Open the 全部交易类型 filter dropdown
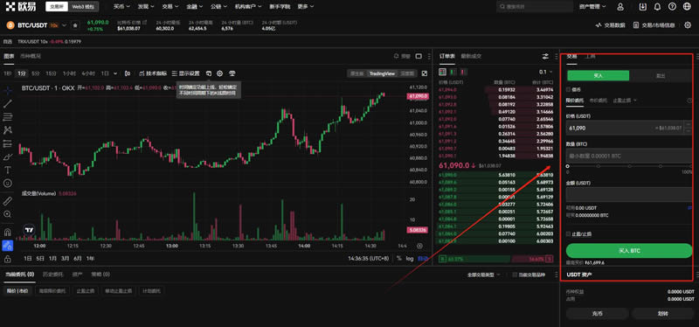Viewport: 699px width, 327px height. coord(484,275)
